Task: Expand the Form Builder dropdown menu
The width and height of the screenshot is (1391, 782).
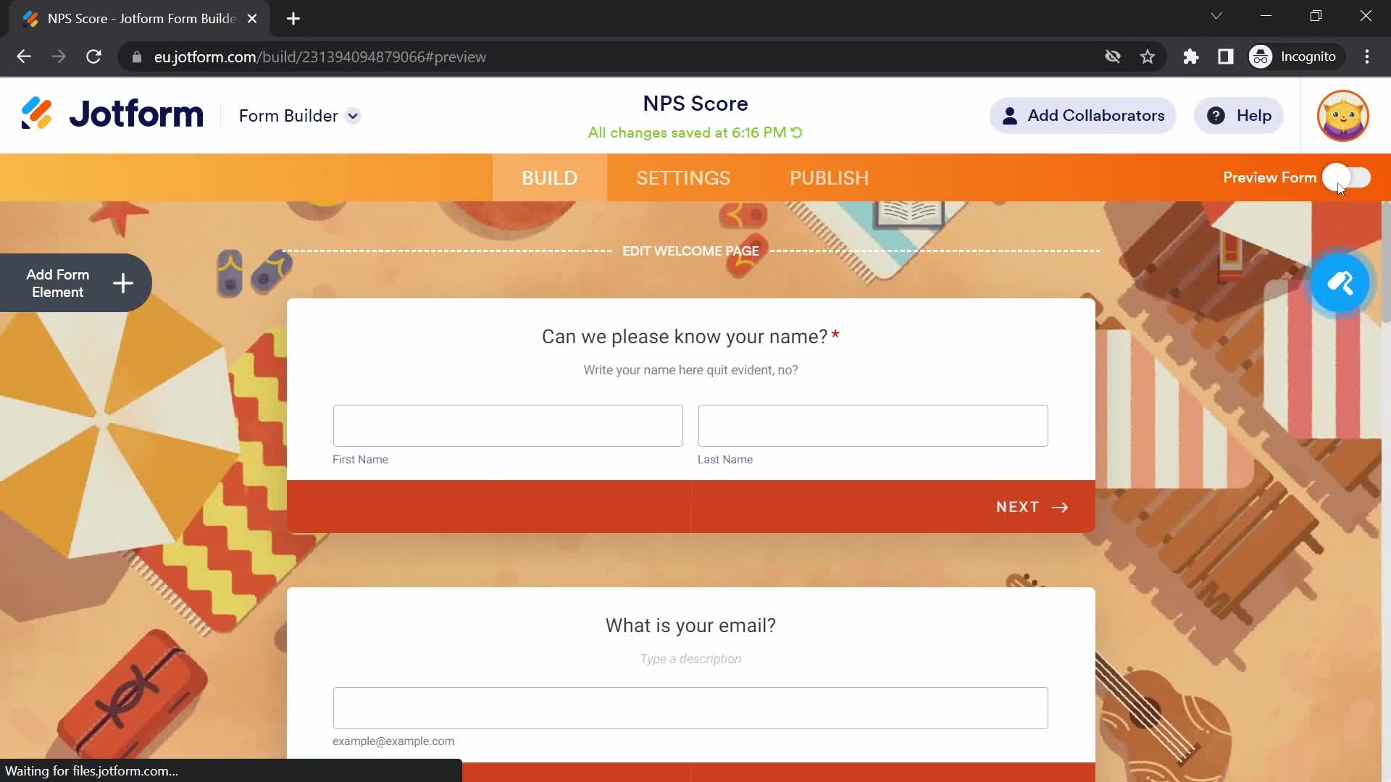Action: pos(353,116)
